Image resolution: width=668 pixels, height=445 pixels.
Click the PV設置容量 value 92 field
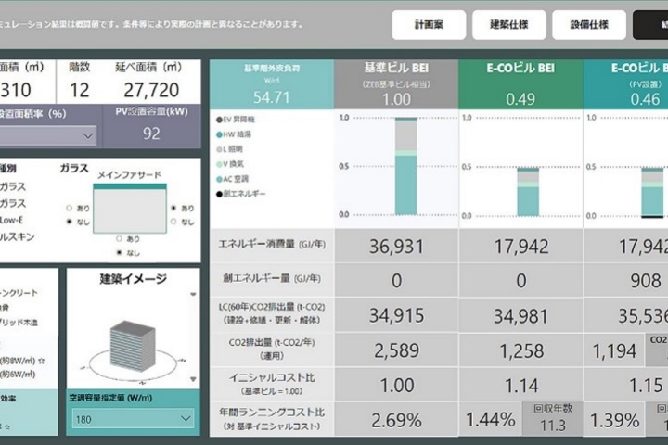click(150, 133)
